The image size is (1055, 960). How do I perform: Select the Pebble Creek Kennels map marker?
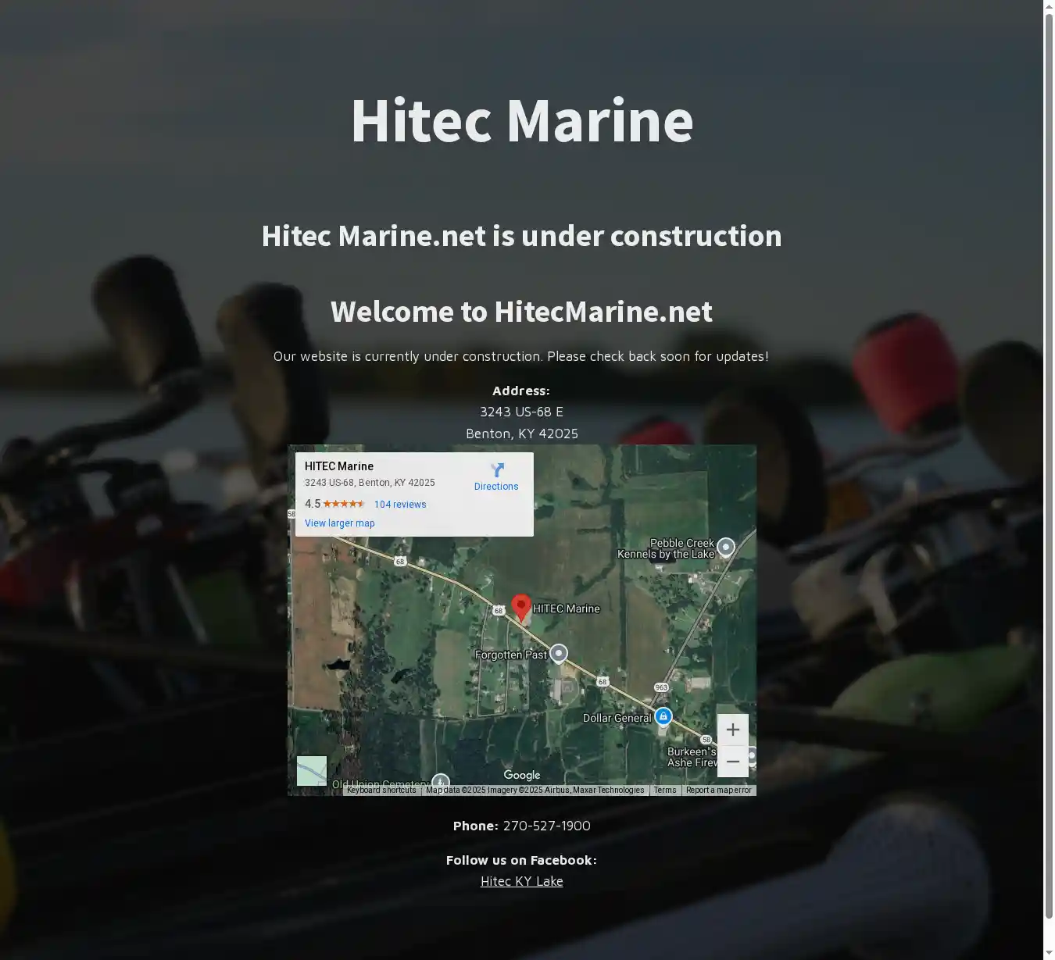coord(726,547)
